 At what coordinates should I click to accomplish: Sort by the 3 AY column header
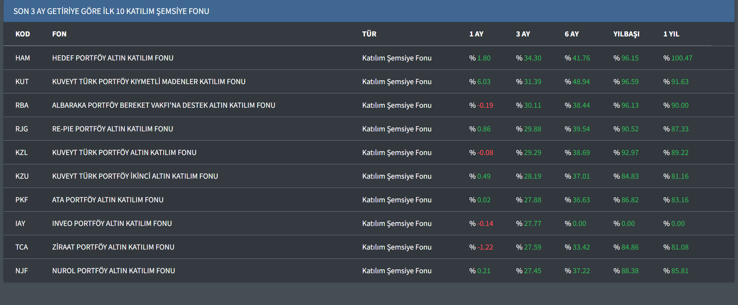click(x=523, y=34)
